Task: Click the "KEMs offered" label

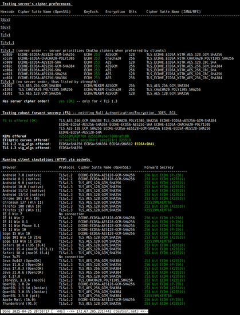Action: (x=14, y=136)
